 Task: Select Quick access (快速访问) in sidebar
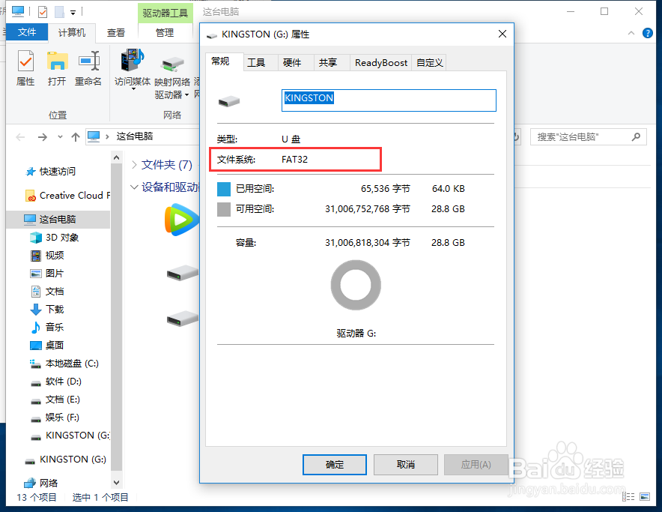[51, 171]
